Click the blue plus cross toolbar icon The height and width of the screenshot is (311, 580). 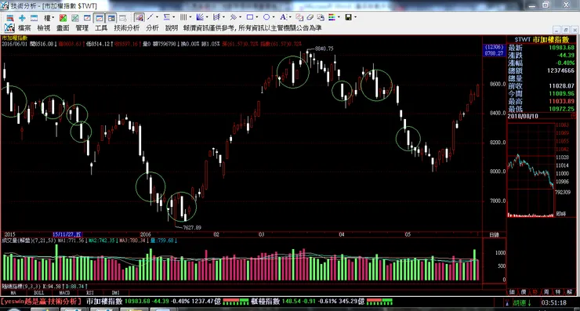(x=22, y=17)
